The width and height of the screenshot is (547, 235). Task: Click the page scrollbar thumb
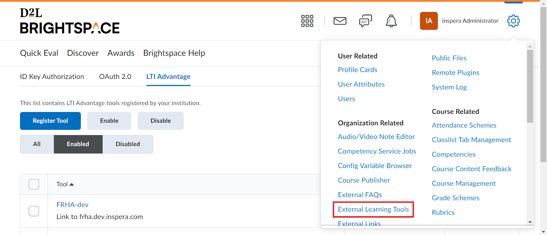pos(543,84)
